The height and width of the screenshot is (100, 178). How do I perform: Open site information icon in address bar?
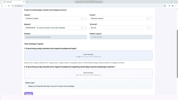13,6
